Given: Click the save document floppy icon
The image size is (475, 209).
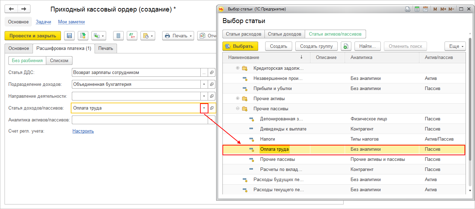Looking at the screenshot, I should pos(69,36).
